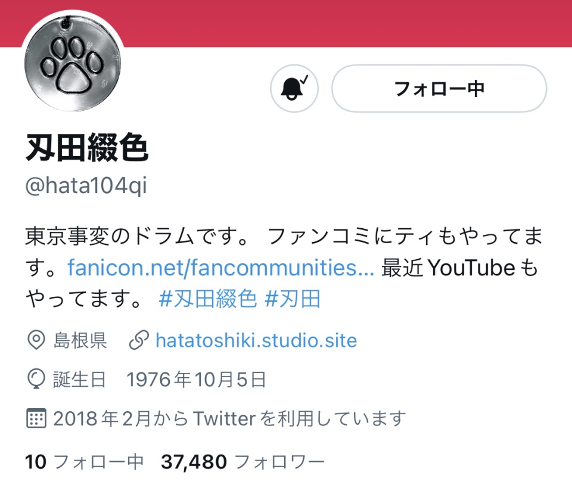
Task: Click the birthday balloon icon
Action: pos(36,379)
